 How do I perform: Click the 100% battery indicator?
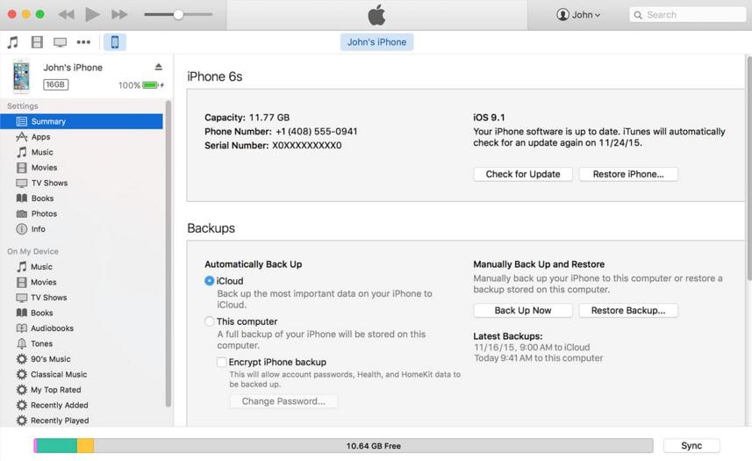(141, 85)
